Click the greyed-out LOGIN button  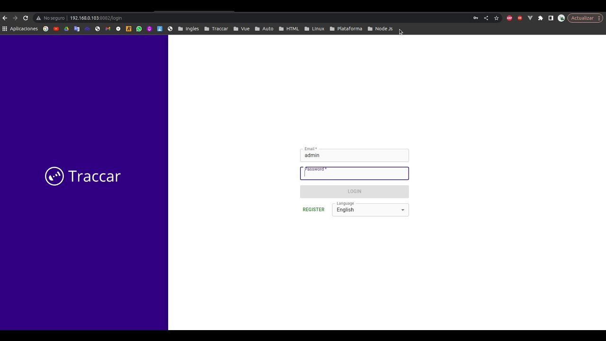354,191
